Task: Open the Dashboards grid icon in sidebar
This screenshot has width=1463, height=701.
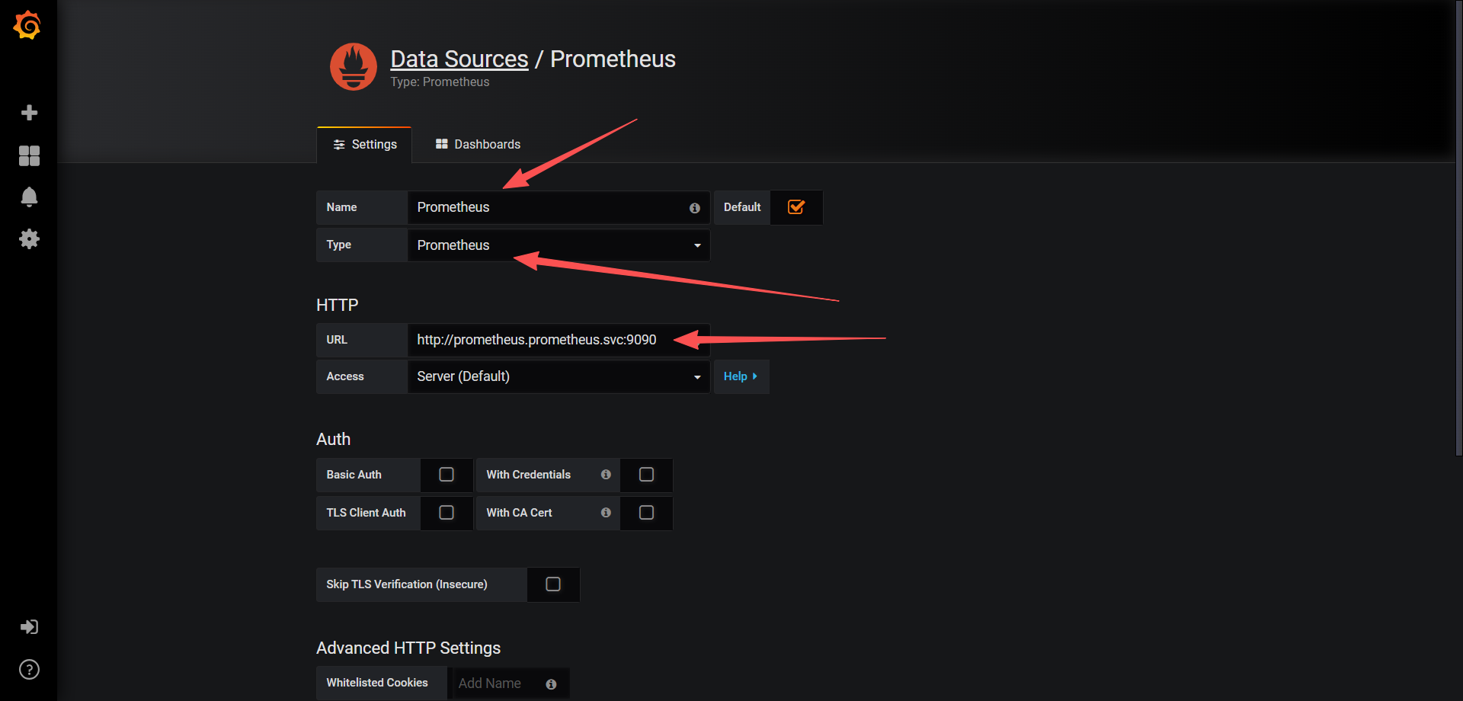Action: coord(29,155)
